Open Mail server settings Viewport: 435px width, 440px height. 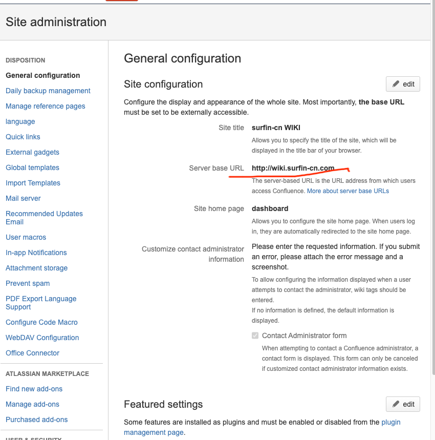[23, 198]
